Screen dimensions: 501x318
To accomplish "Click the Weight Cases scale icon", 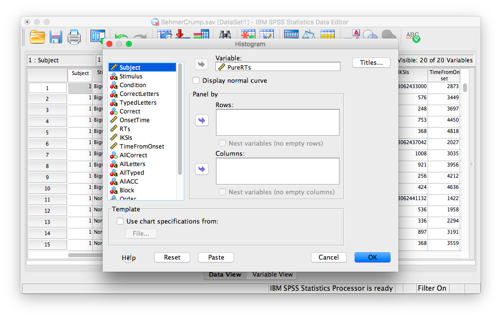I will [x=309, y=36].
